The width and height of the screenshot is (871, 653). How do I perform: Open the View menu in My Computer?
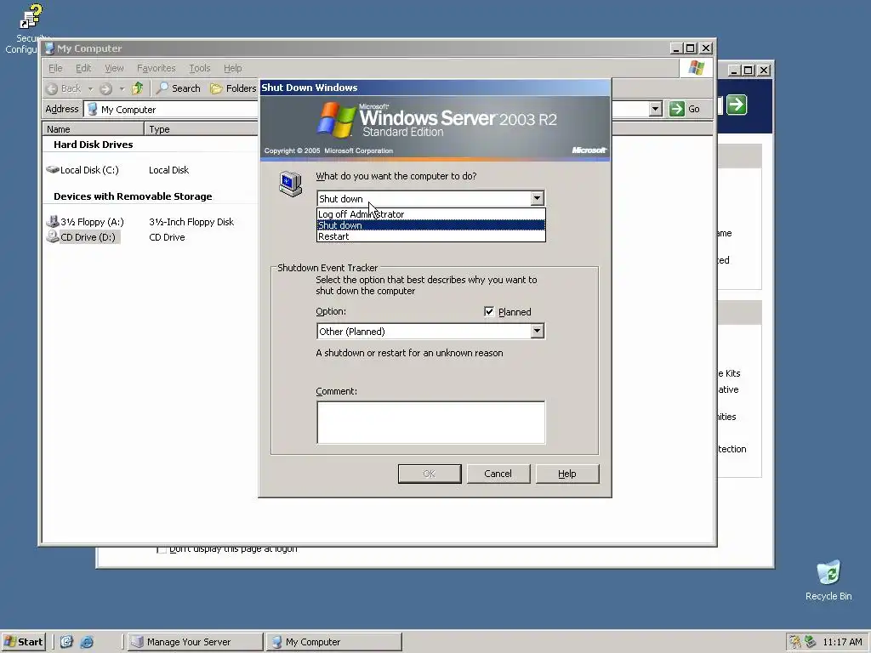pyautogui.click(x=115, y=68)
